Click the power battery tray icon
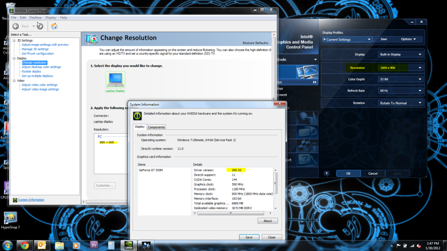The width and height of the screenshot is (447, 251). 405,246
